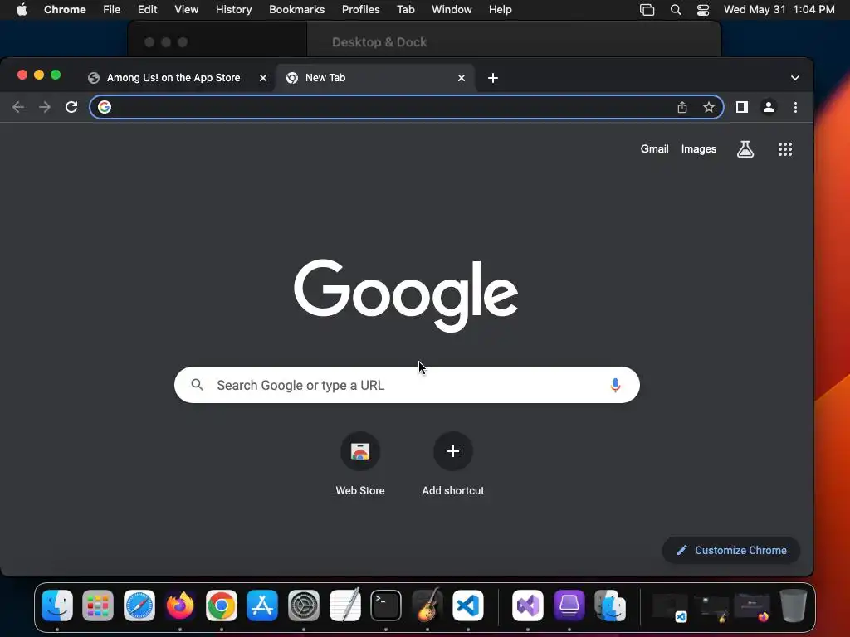This screenshot has width=850, height=637.
Task: Open the App Store from the dock
Action: coord(262,605)
